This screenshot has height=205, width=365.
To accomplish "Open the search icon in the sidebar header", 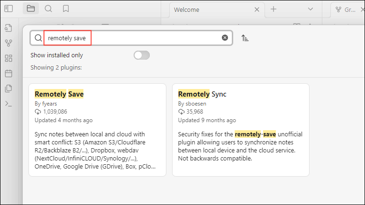I will click(48, 9).
